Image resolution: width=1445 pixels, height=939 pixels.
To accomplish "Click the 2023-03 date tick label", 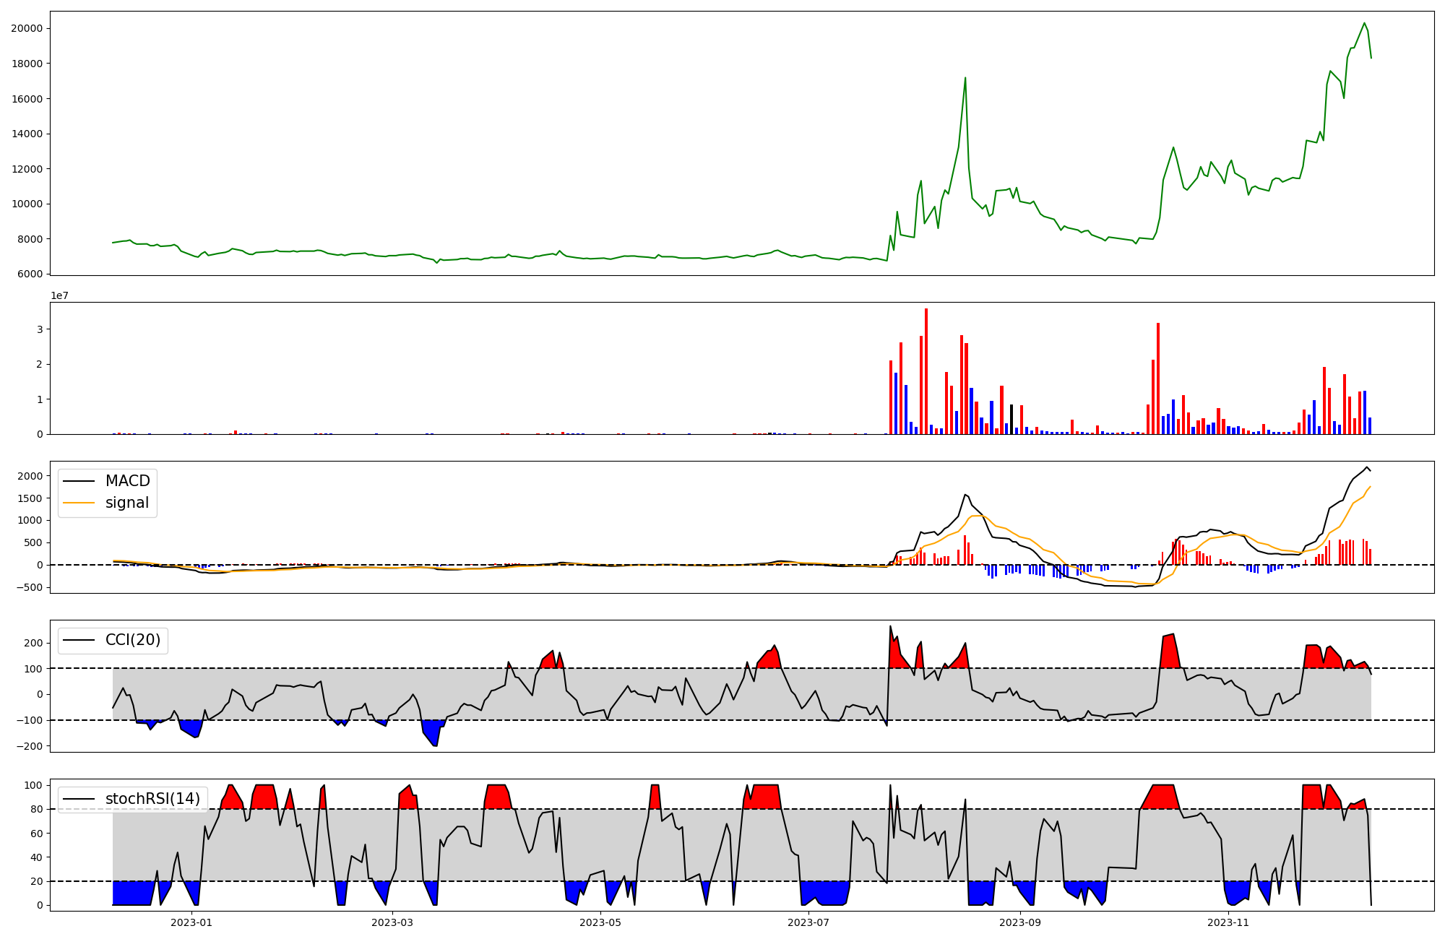I will click(x=392, y=922).
